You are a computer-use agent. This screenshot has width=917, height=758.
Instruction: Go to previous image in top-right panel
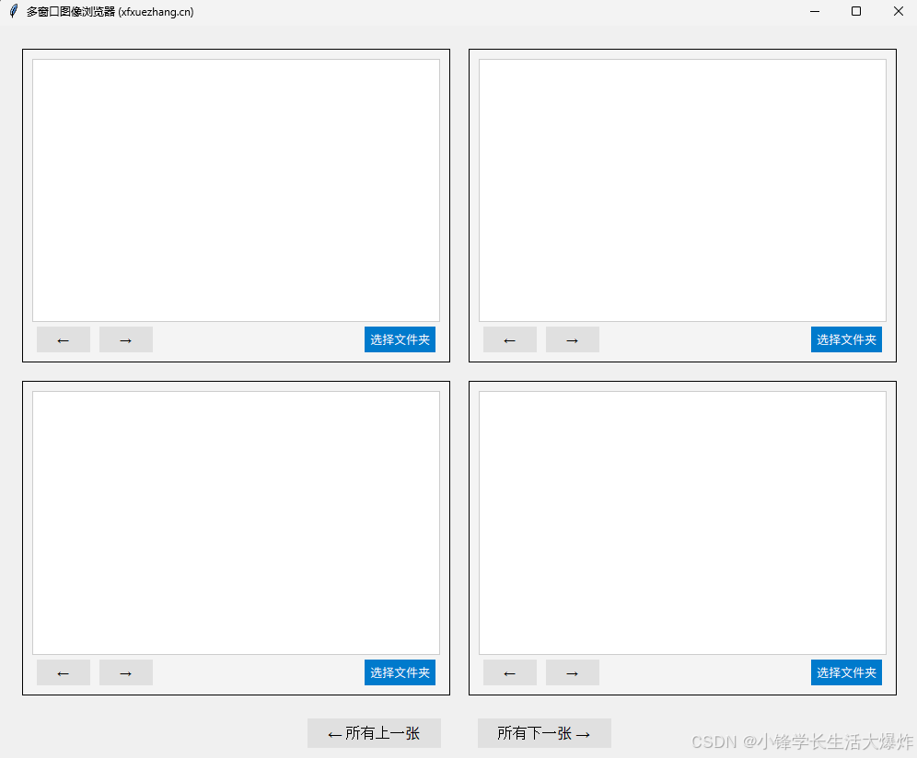(509, 339)
